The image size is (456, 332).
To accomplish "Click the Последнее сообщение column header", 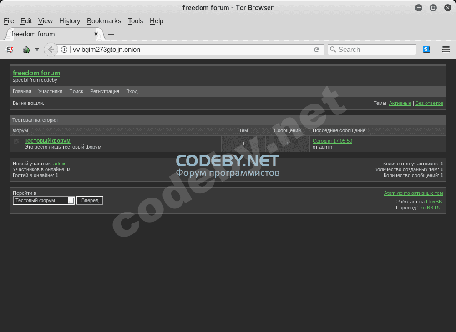I will 339,131.
